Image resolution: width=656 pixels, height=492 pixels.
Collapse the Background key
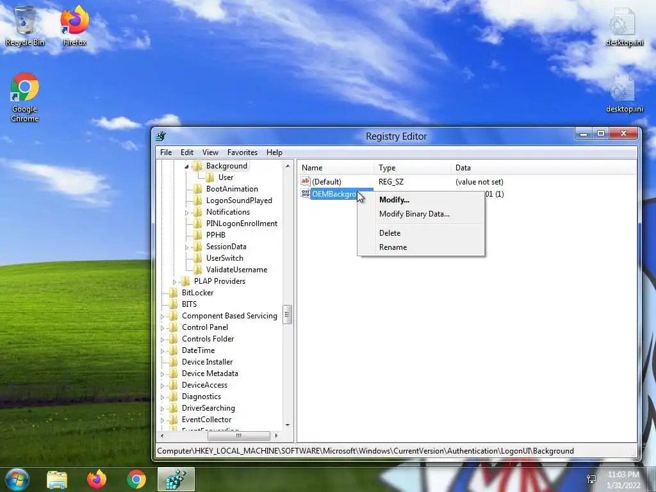(x=186, y=167)
